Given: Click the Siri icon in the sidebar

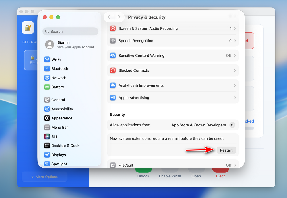Looking at the screenshot, I should [47, 136].
